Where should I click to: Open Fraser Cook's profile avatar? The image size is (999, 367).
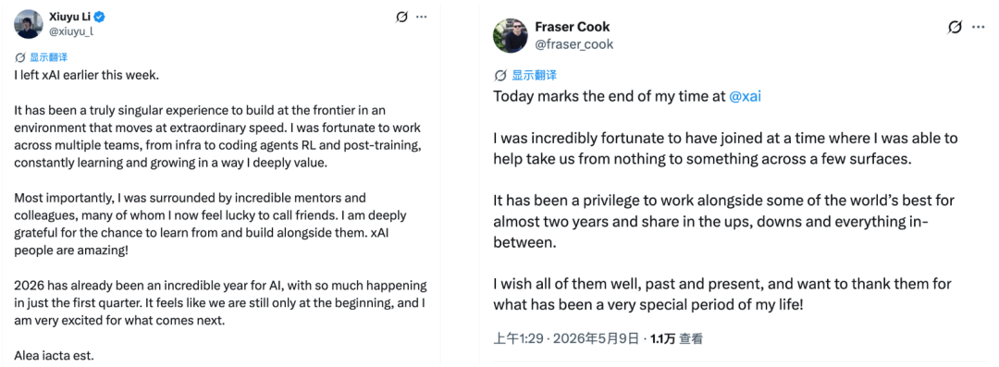coord(511,36)
